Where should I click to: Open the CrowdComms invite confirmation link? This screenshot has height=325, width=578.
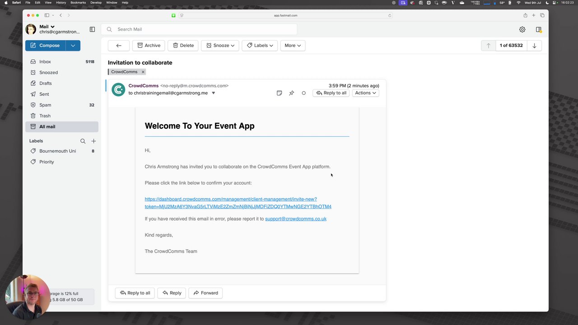pyautogui.click(x=238, y=203)
